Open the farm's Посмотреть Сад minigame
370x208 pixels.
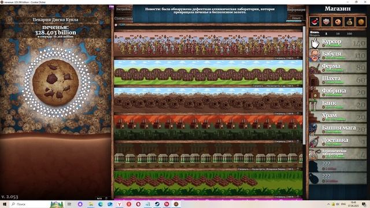coord(276,86)
